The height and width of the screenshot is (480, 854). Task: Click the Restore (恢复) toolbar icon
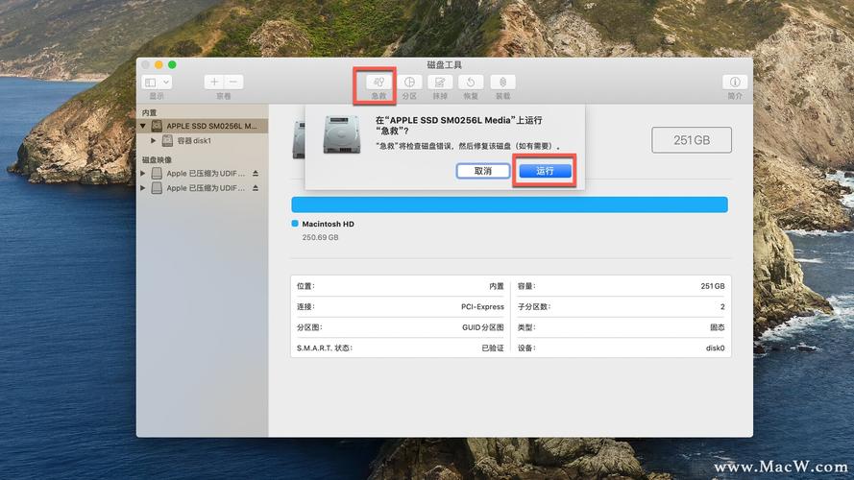coord(471,83)
